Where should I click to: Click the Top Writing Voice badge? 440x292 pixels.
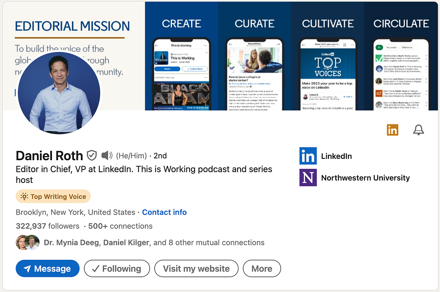pos(53,196)
